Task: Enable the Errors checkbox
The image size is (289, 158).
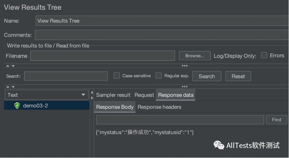Action: [264, 55]
